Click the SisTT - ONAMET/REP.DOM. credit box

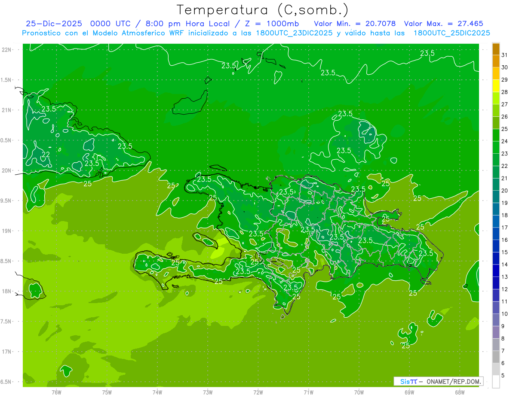(438, 381)
